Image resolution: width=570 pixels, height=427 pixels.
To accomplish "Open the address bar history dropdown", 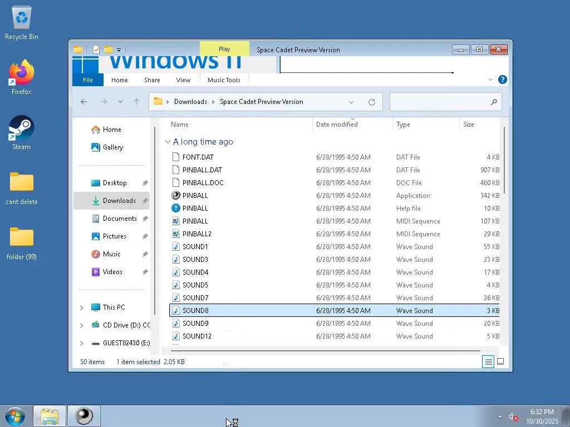I will coord(351,102).
